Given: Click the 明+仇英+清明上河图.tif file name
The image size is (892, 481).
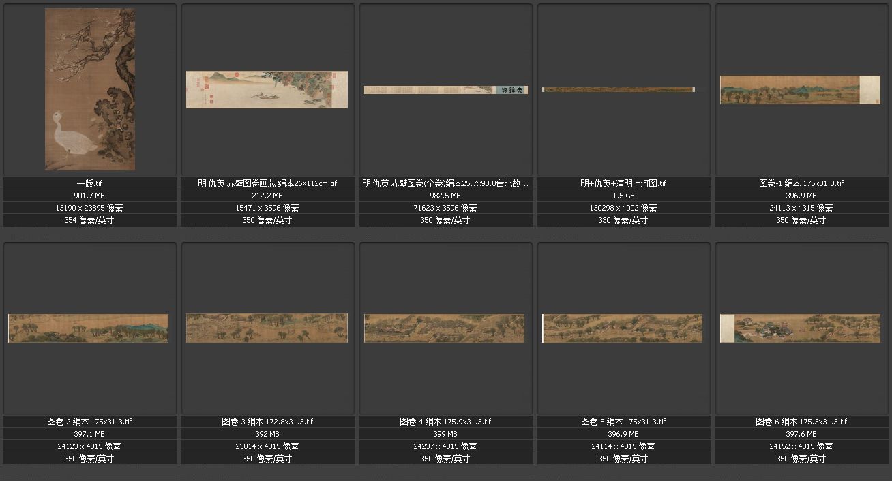Looking at the screenshot, I should 623,183.
